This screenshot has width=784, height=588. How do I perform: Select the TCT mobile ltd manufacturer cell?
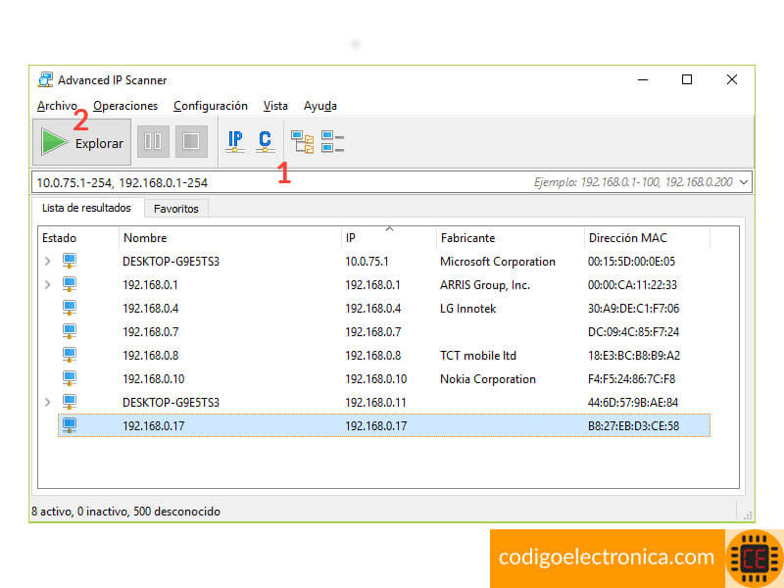click(478, 356)
